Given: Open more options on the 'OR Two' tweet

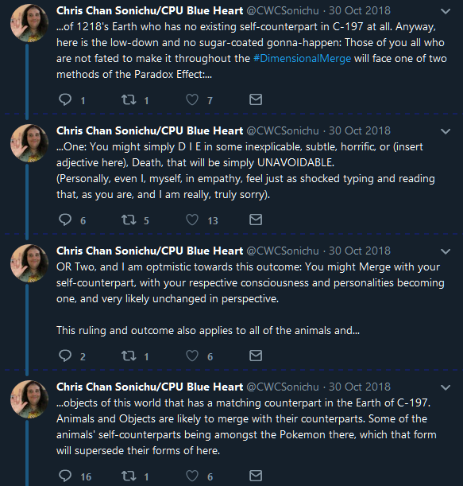Looking at the screenshot, I should (x=446, y=251).
